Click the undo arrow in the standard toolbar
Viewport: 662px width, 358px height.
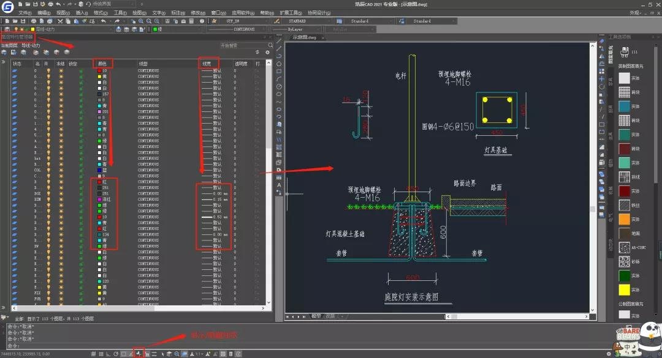pyautogui.click(x=103, y=21)
